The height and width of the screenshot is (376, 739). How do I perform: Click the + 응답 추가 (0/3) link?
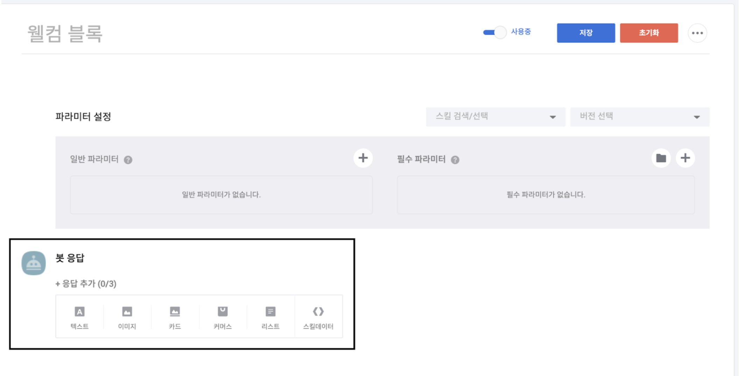click(x=86, y=284)
